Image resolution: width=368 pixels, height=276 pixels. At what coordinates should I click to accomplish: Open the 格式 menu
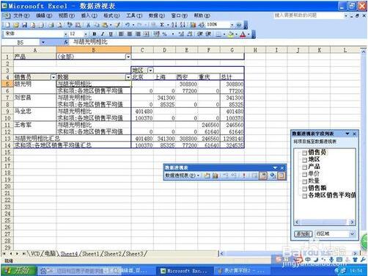(111, 15)
